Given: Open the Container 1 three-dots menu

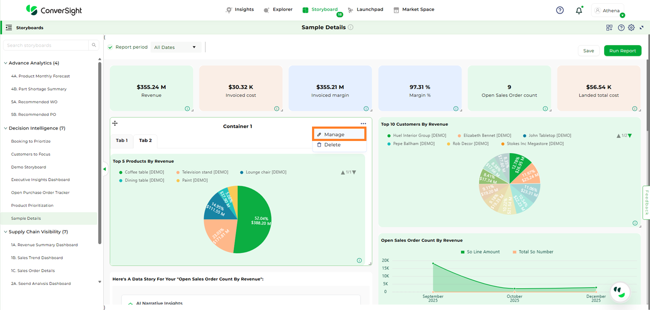Looking at the screenshot, I should click(363, 124).
